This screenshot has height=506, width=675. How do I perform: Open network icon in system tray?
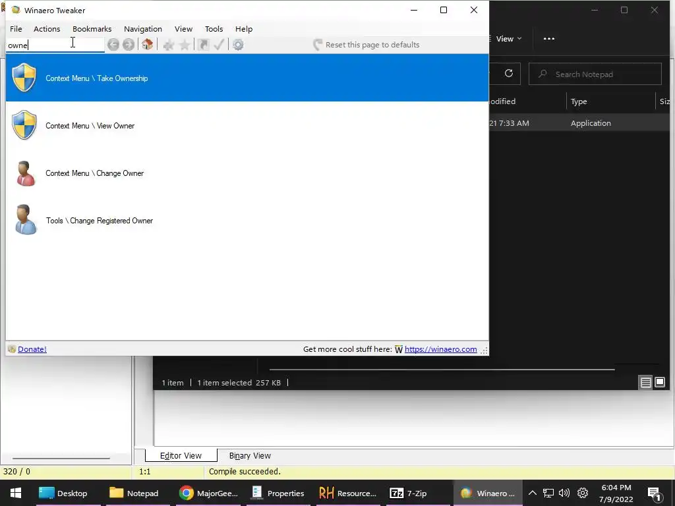[x=548, y=493]
